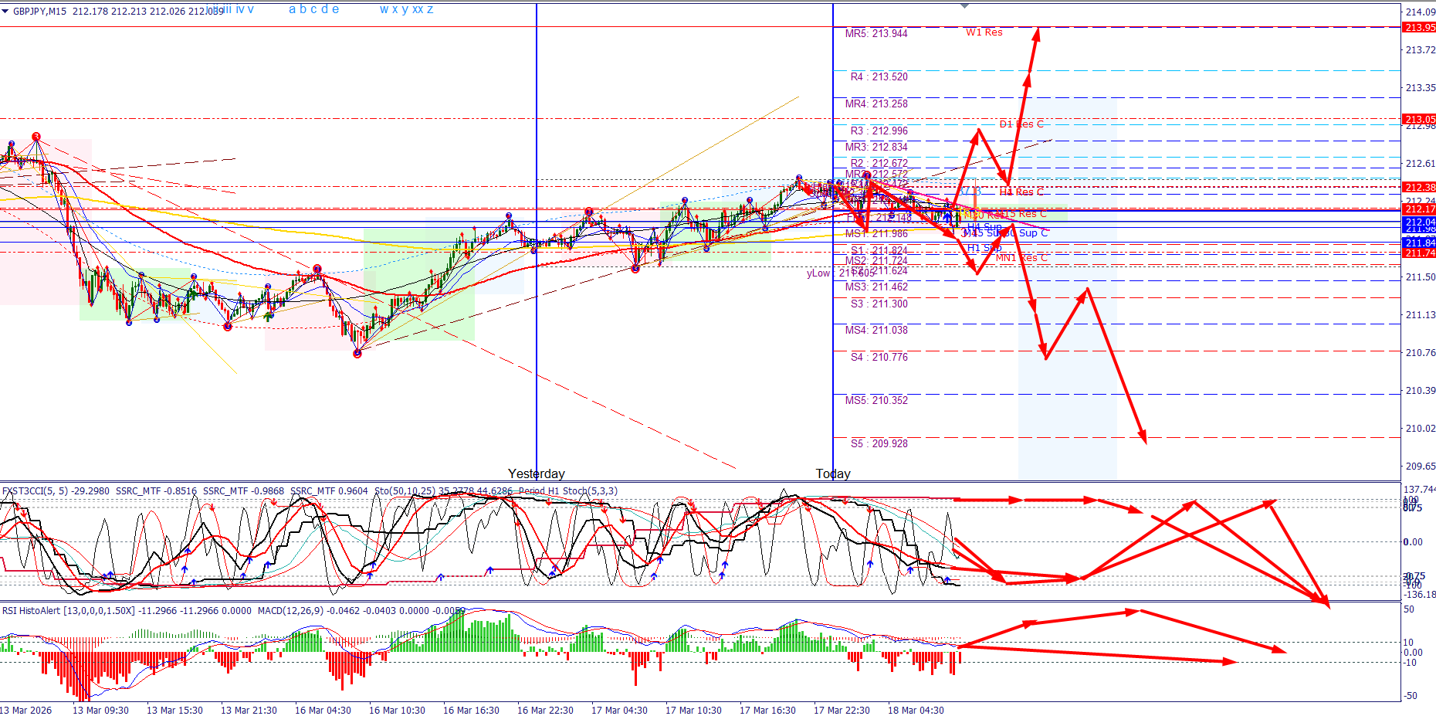Screen dimensions: 1436x716
Task: Click the red 211.74 price tag
Action: point(1419,253)
